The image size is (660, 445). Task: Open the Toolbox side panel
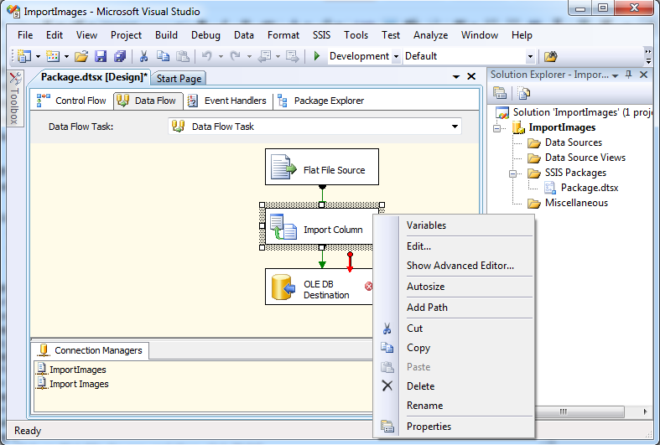click(x=15, y=98)
